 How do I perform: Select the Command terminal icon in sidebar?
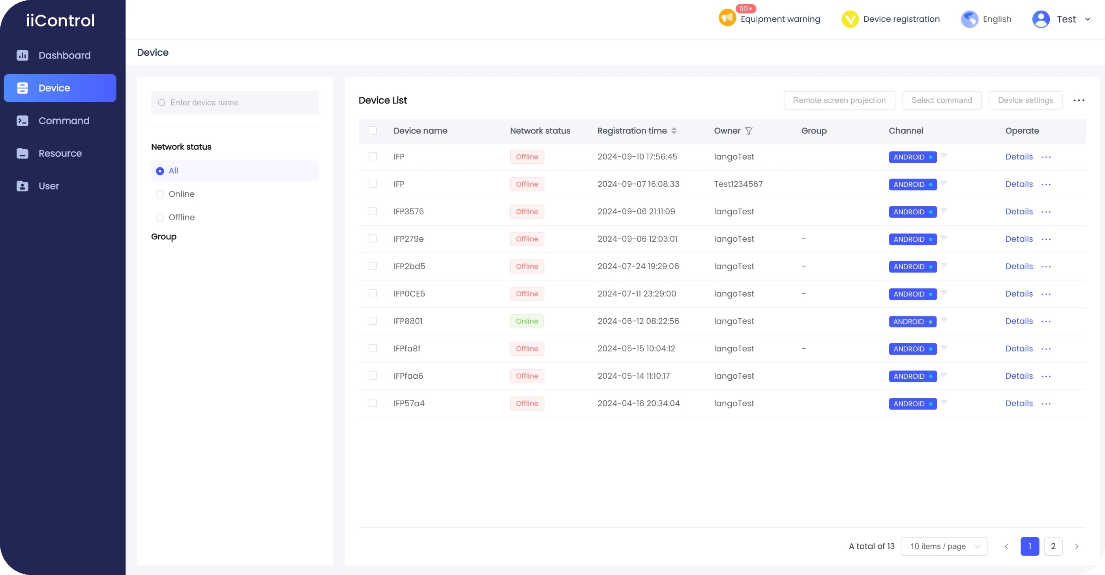[22, 120]
